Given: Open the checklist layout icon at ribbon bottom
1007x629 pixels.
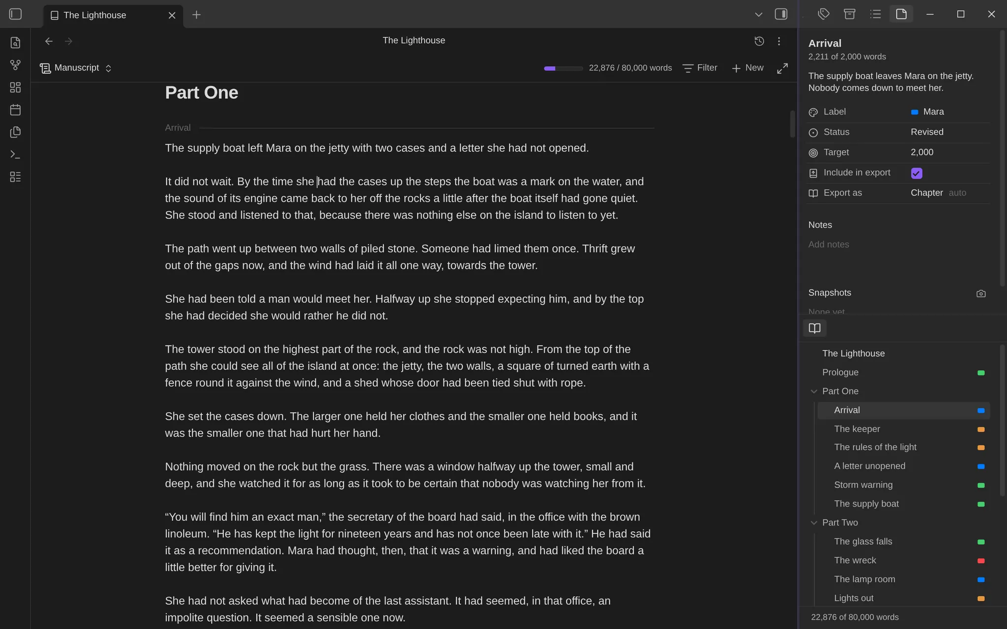Looking at the screenshot, I should coord(15,177).
